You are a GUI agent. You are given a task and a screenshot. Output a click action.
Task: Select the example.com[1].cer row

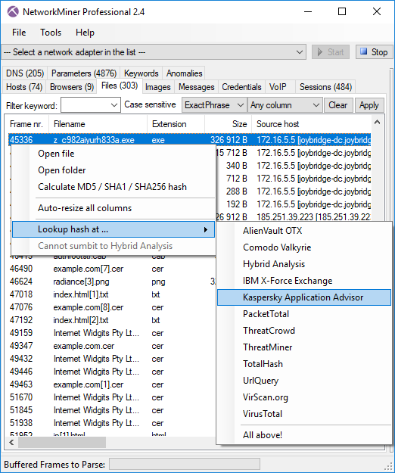[x=112, y=384]
